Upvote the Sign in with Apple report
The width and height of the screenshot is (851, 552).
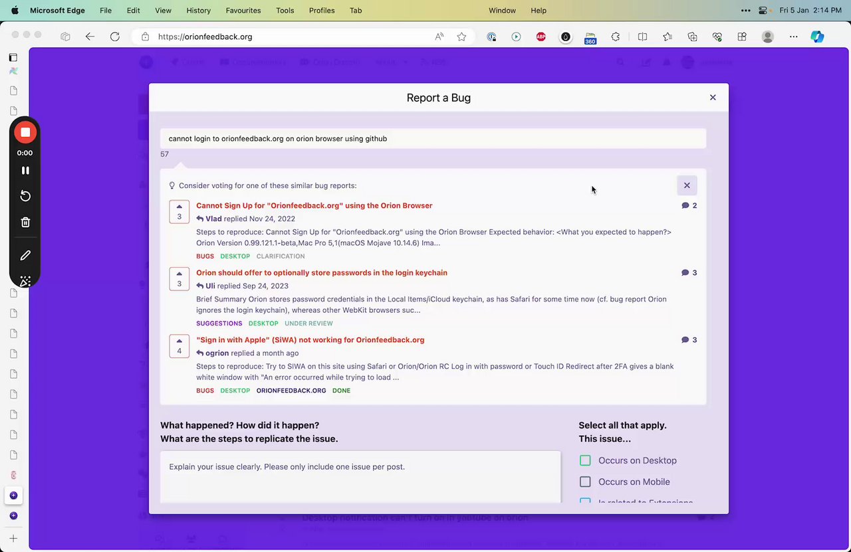pos(180,346)
